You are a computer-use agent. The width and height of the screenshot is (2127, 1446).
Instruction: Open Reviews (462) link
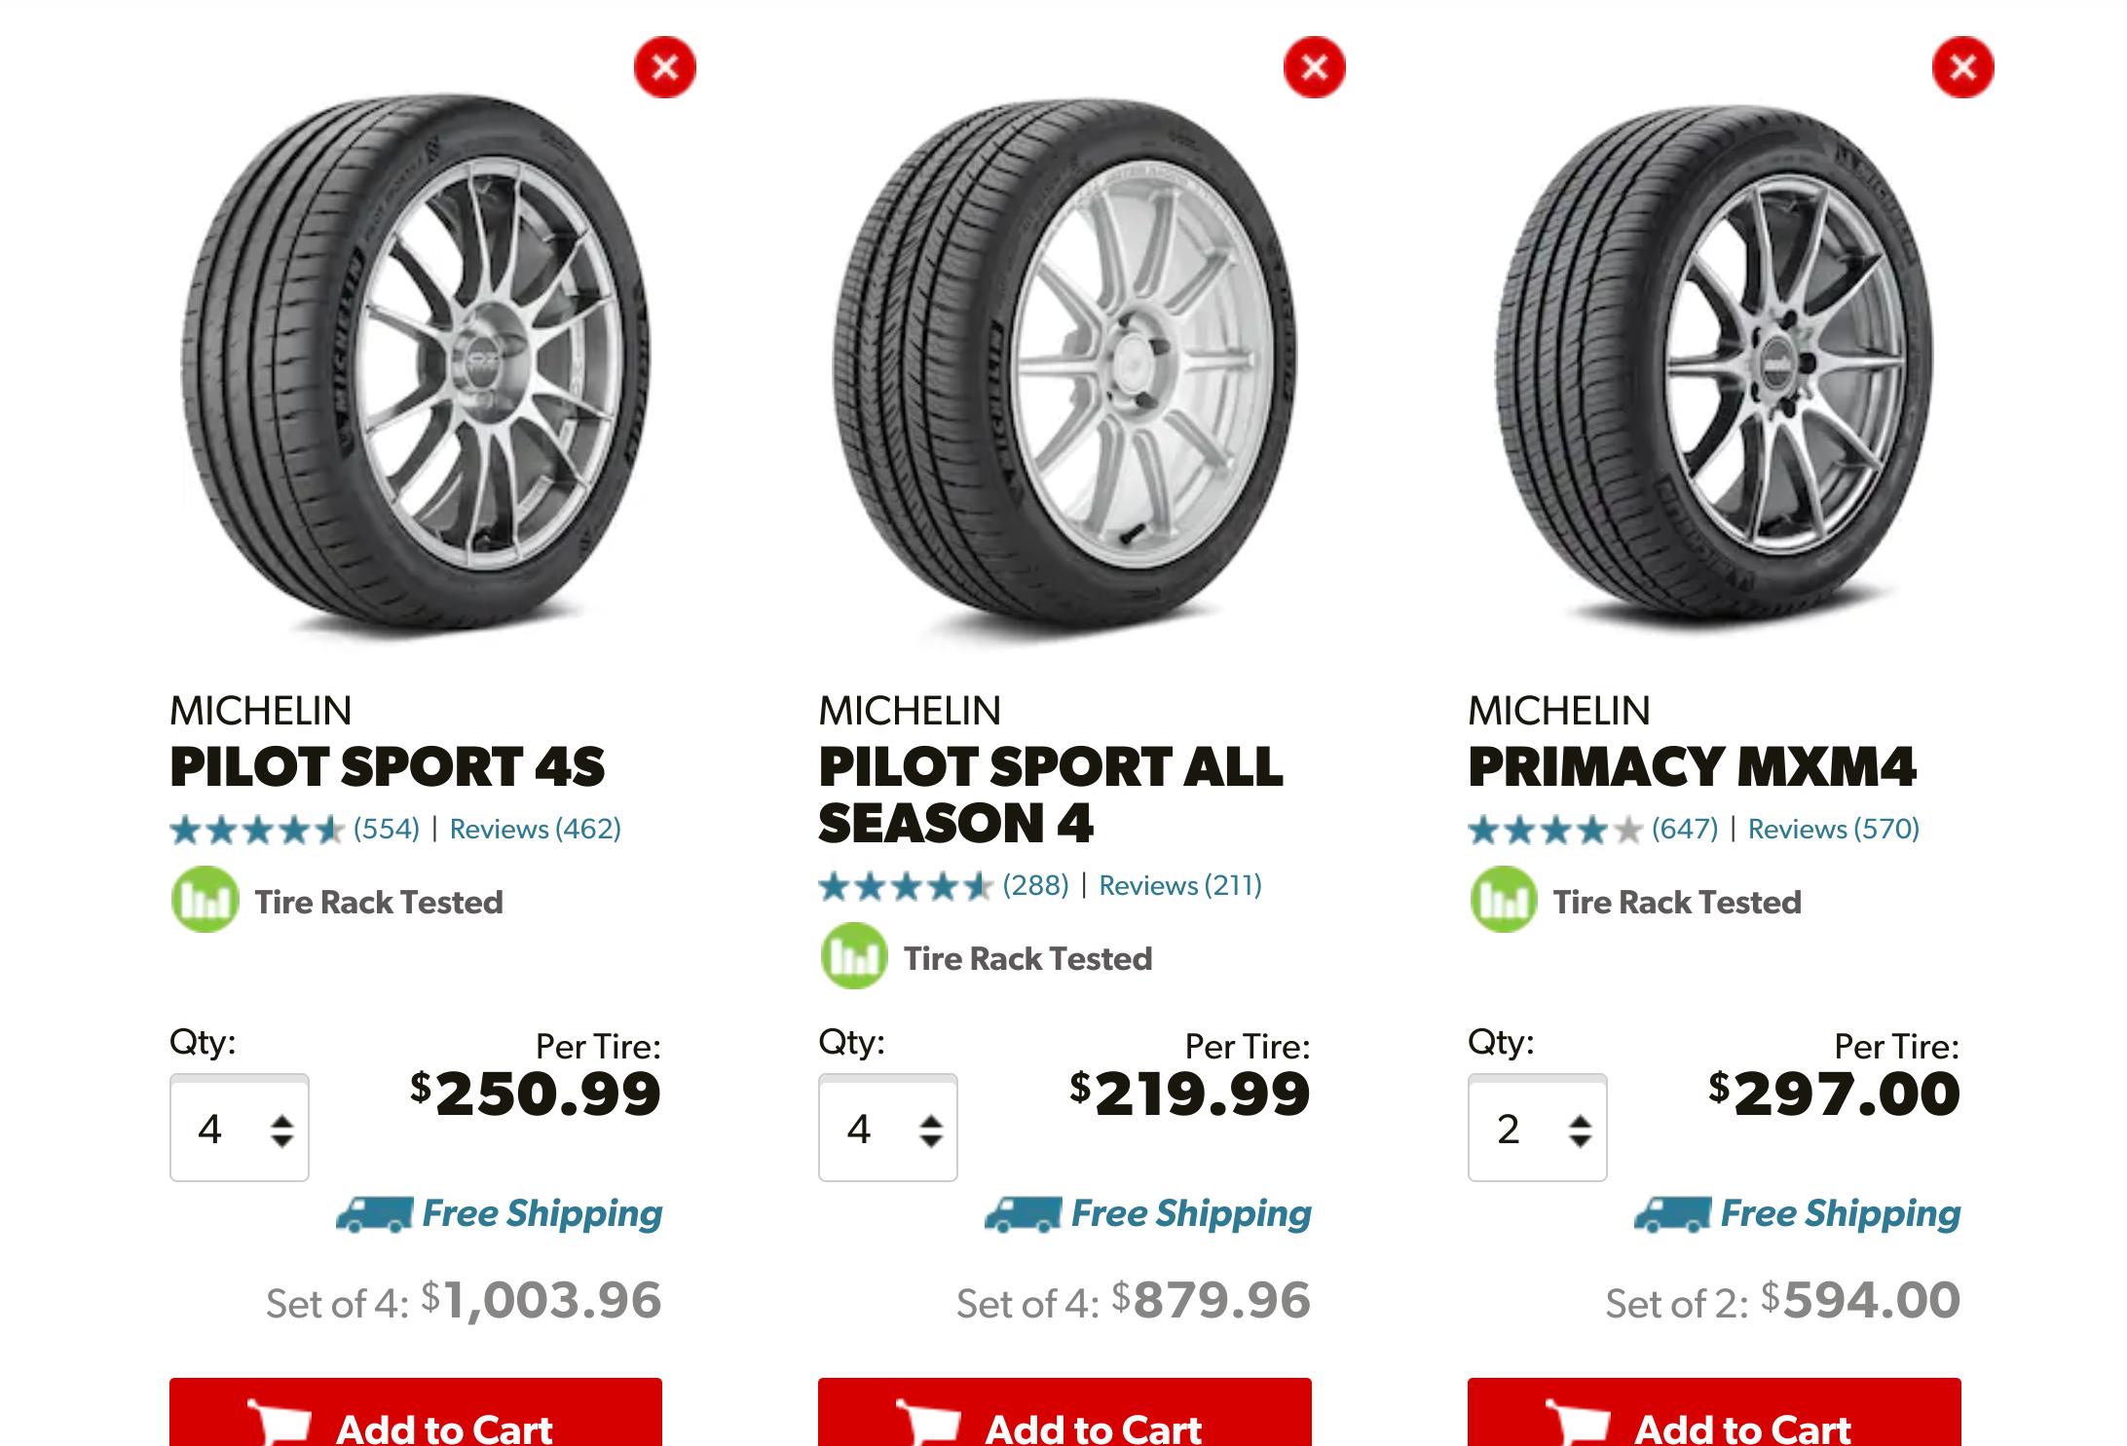535,829
